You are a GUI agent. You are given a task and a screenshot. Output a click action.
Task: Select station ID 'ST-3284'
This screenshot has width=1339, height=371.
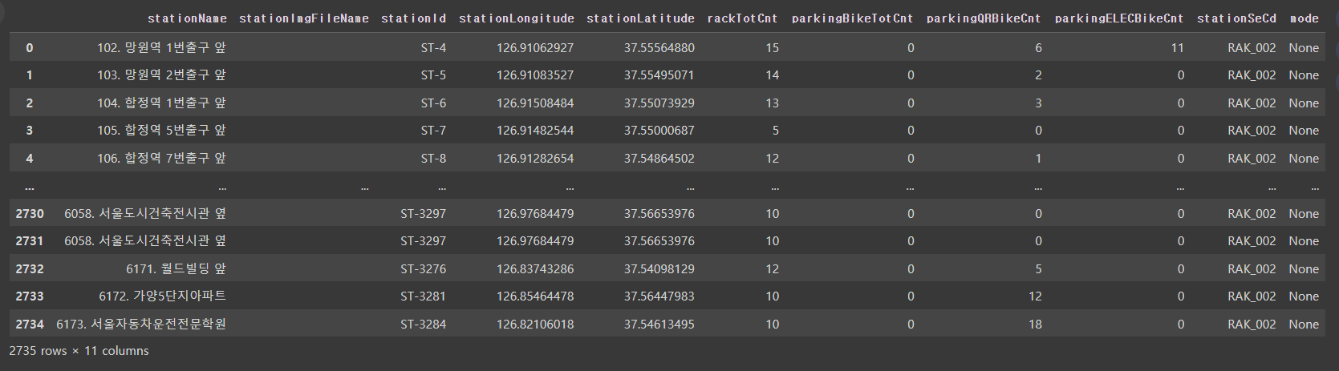(423, 325)
